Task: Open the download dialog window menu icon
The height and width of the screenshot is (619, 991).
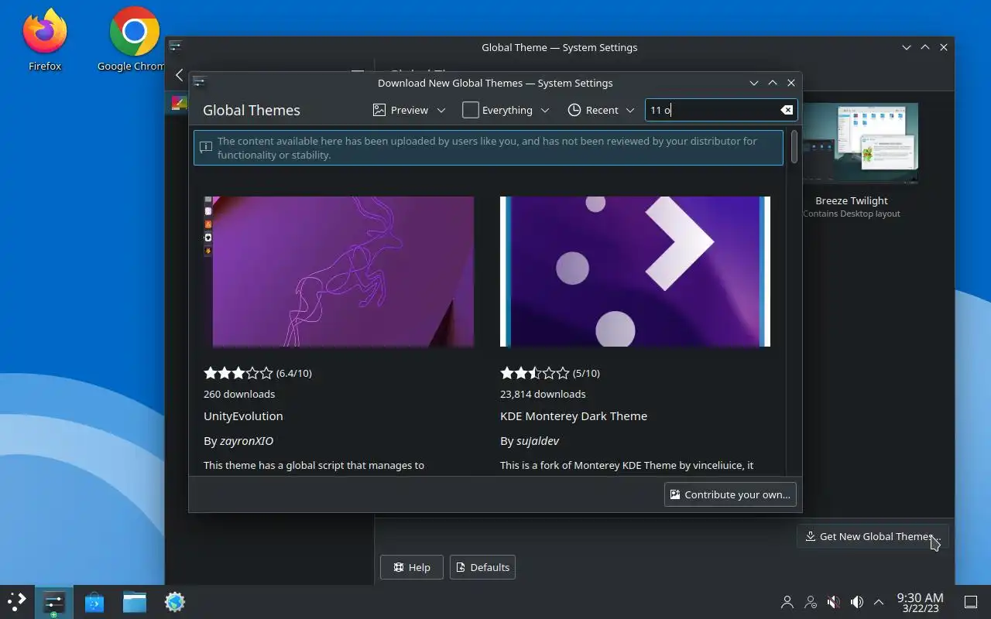Action: pos(199,82)
